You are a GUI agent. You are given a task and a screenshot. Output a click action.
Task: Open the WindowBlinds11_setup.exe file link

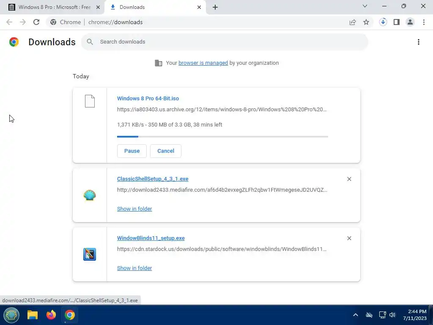pos(151,238)
